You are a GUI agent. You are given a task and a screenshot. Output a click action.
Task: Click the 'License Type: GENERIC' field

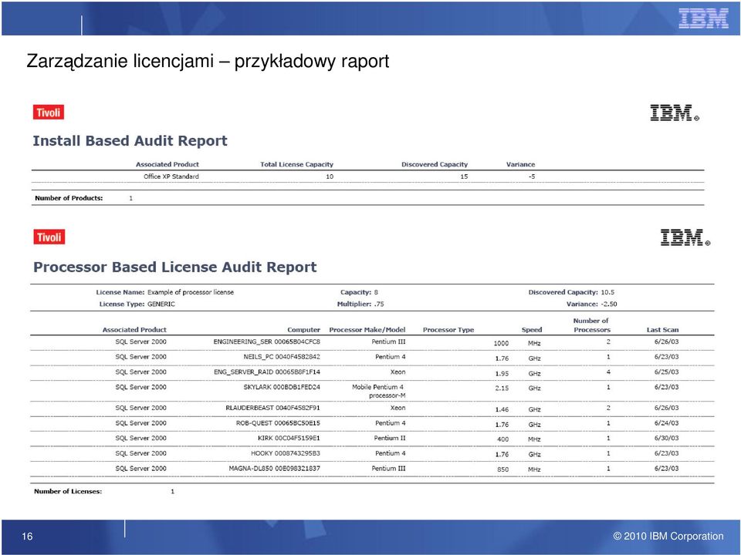tap(137, 304)
